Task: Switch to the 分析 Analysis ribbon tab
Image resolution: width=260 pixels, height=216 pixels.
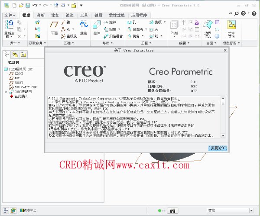Action: [x=41, y=15]
